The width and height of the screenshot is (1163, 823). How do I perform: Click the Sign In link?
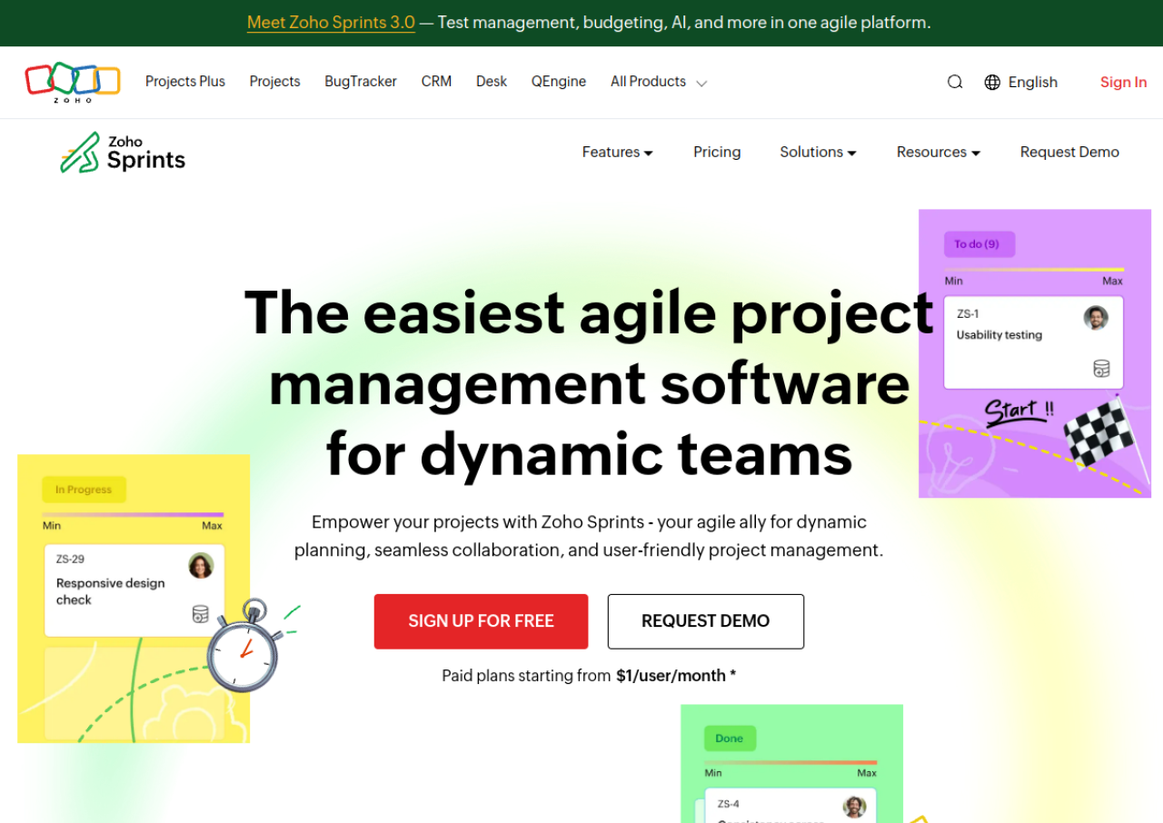[1123, 83]
